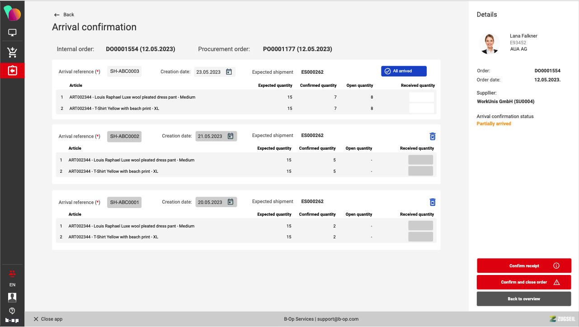The height and width of the screenshot is (327, 579).
Task: Click the red notification icon above EN
Action: pyautogui.click(x=12, y=273)
